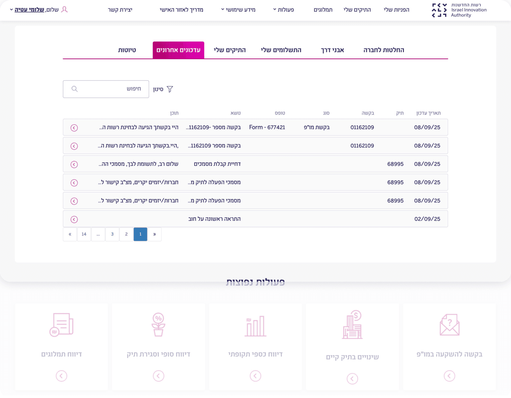Open arrow for התראה ראשונה על חוב row
The height and width of the screenshot is (398, 511).
tap(74, 219)
